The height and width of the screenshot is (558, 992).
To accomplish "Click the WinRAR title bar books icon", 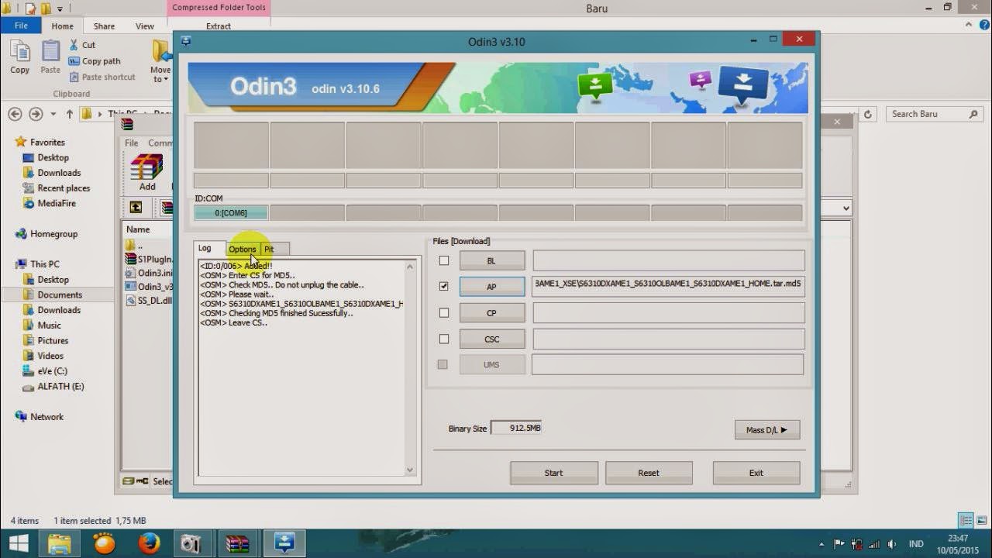I will (127, 124).
